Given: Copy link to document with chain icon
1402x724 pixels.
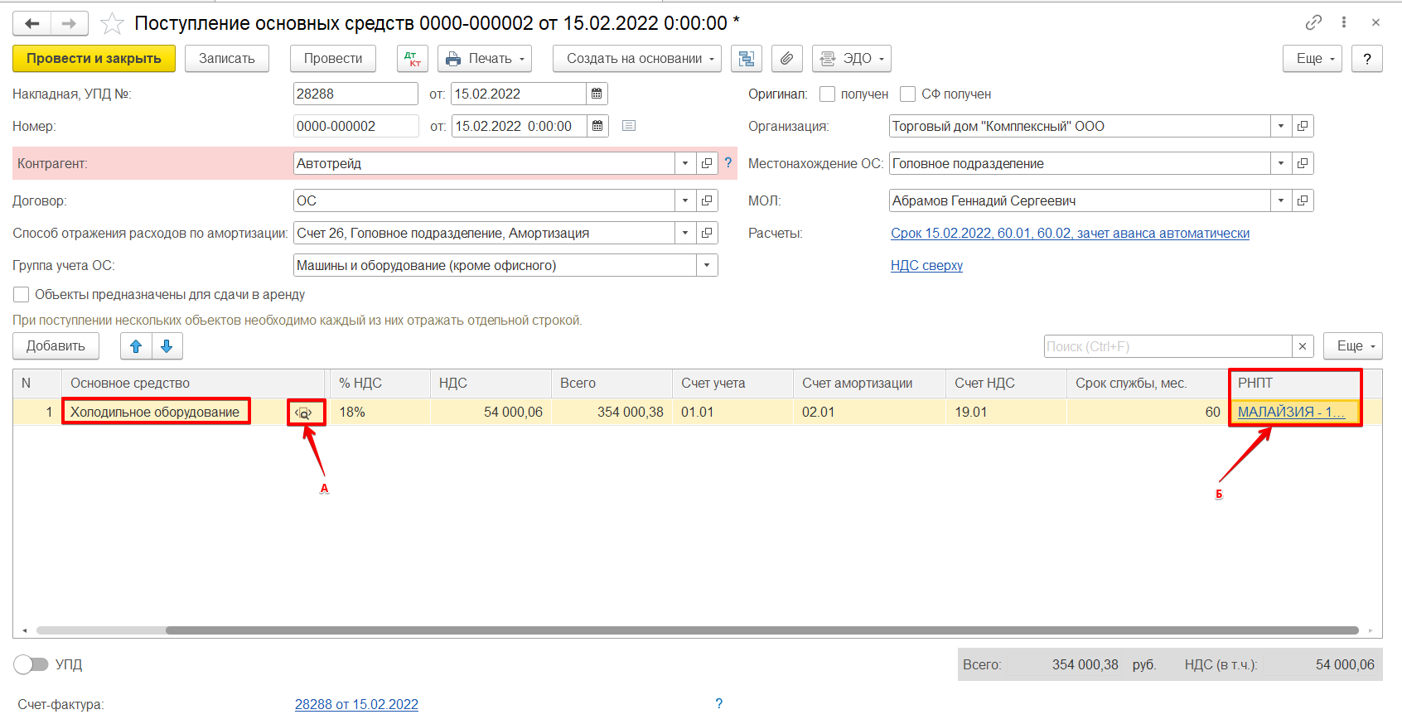Looking at the screenshot, I should point(1313,22).
